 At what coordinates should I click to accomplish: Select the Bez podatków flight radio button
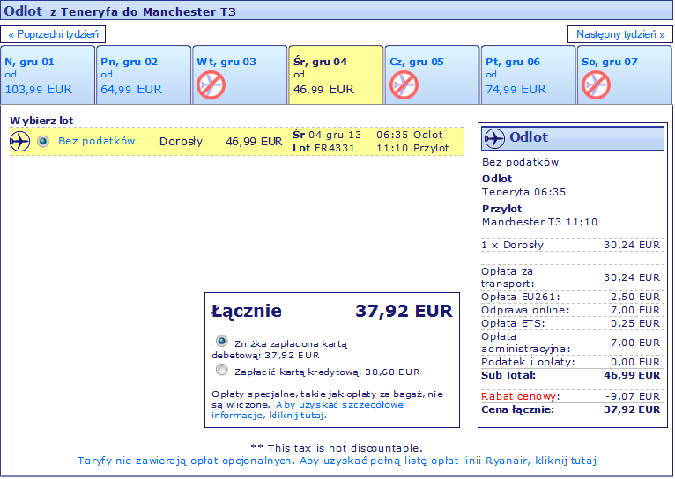tap(43, 141)
